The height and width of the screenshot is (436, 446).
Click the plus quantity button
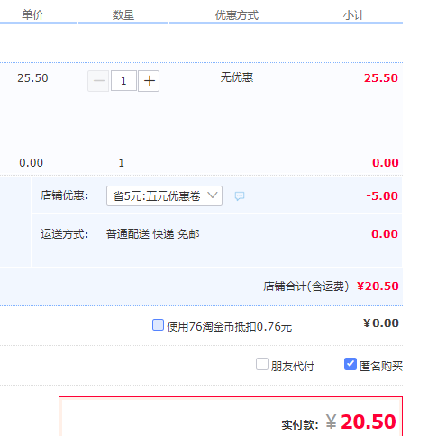tap(149, 81)
